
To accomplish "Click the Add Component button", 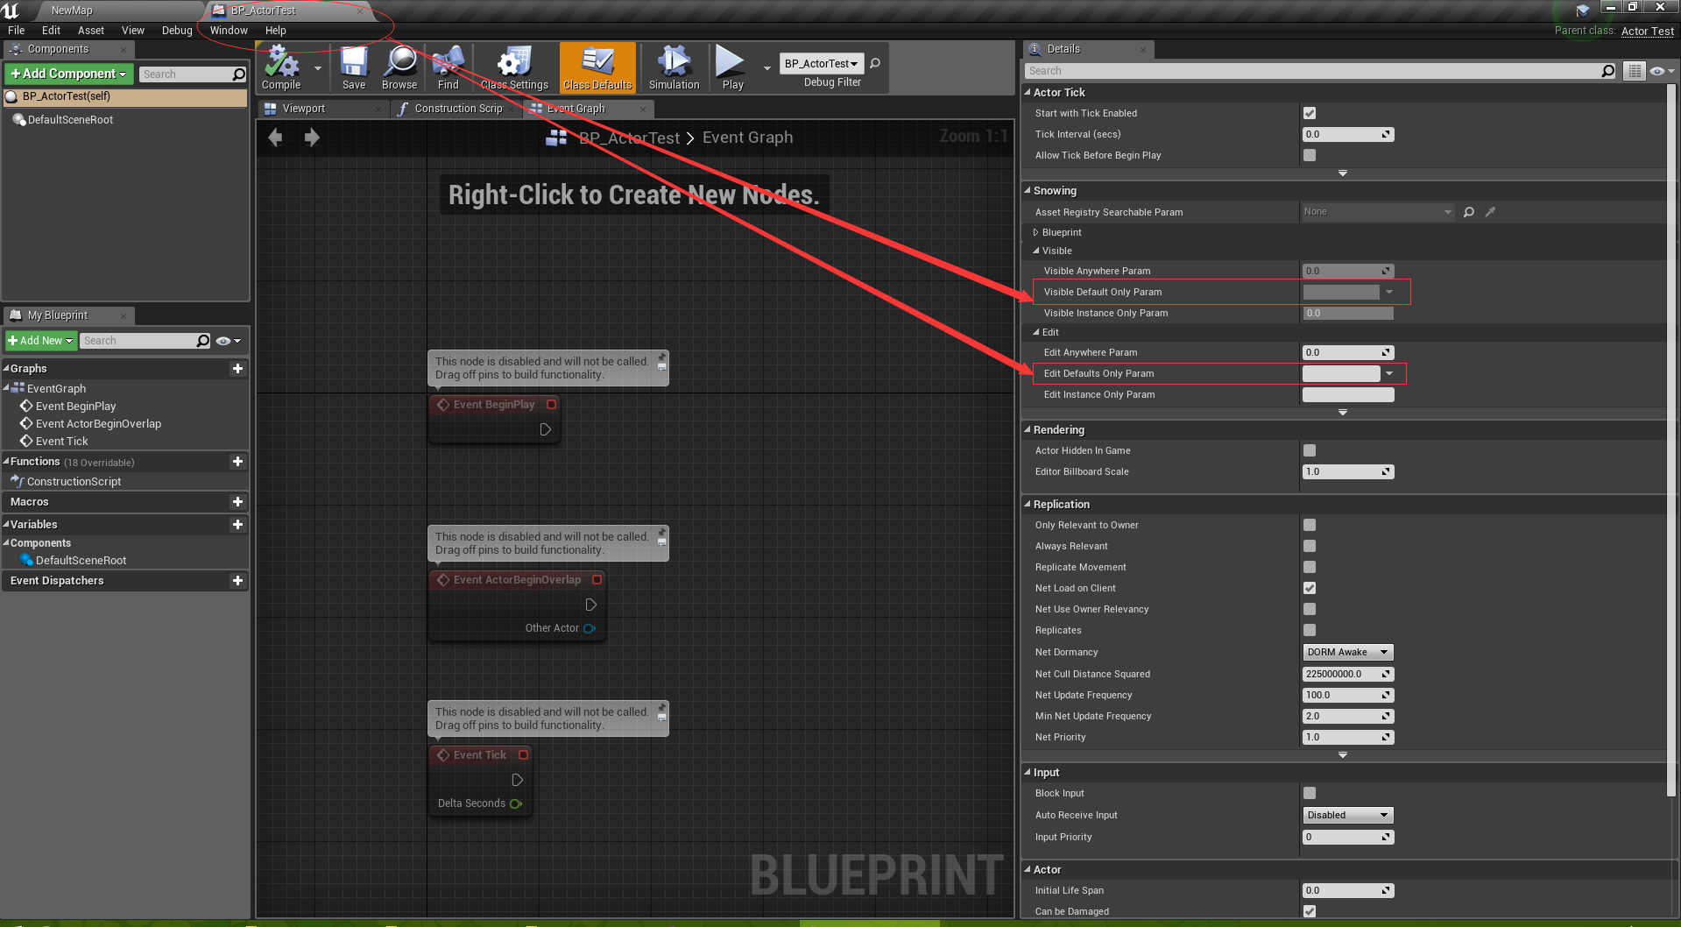I will coord(67,74).
